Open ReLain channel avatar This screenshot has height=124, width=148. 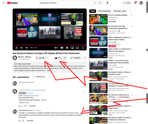15,58
